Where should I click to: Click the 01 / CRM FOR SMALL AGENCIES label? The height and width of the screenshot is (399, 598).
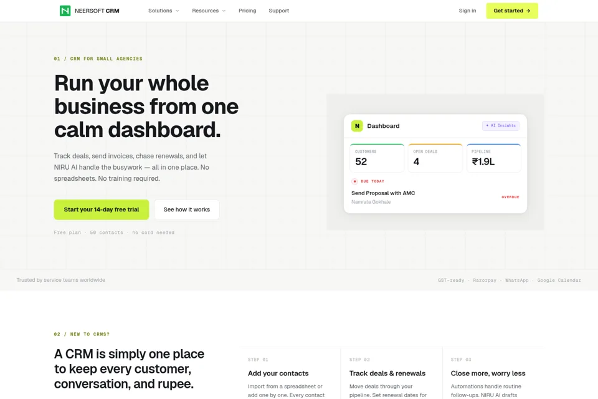click(x=98, y=59)
